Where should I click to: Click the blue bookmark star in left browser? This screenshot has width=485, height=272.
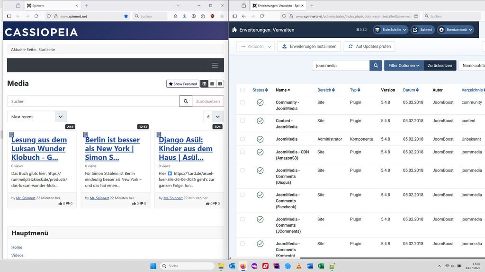point(126,16)
